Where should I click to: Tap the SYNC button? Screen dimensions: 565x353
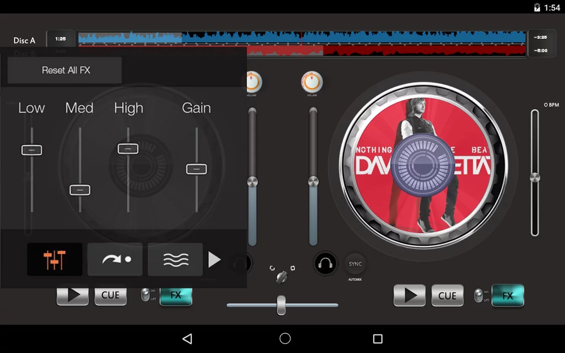click(355, 264)
